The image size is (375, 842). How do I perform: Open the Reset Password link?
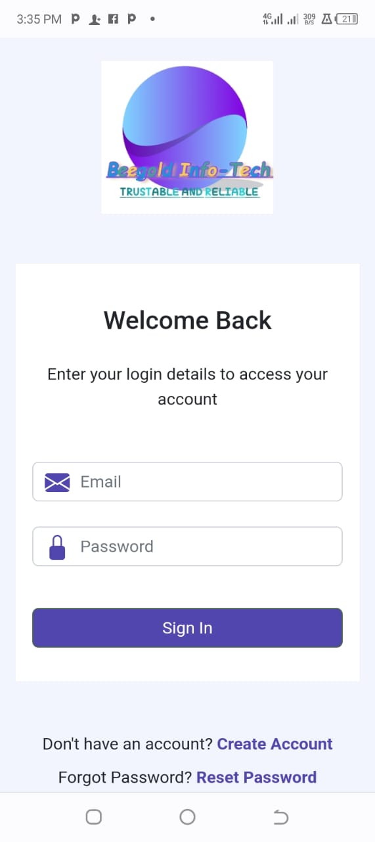[x=256, y=778]
